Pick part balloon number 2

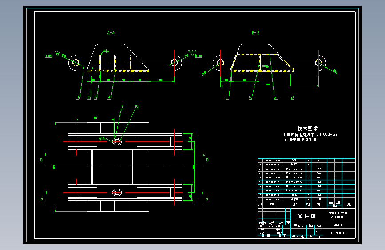pyautogui.click(x=89, y=97)
